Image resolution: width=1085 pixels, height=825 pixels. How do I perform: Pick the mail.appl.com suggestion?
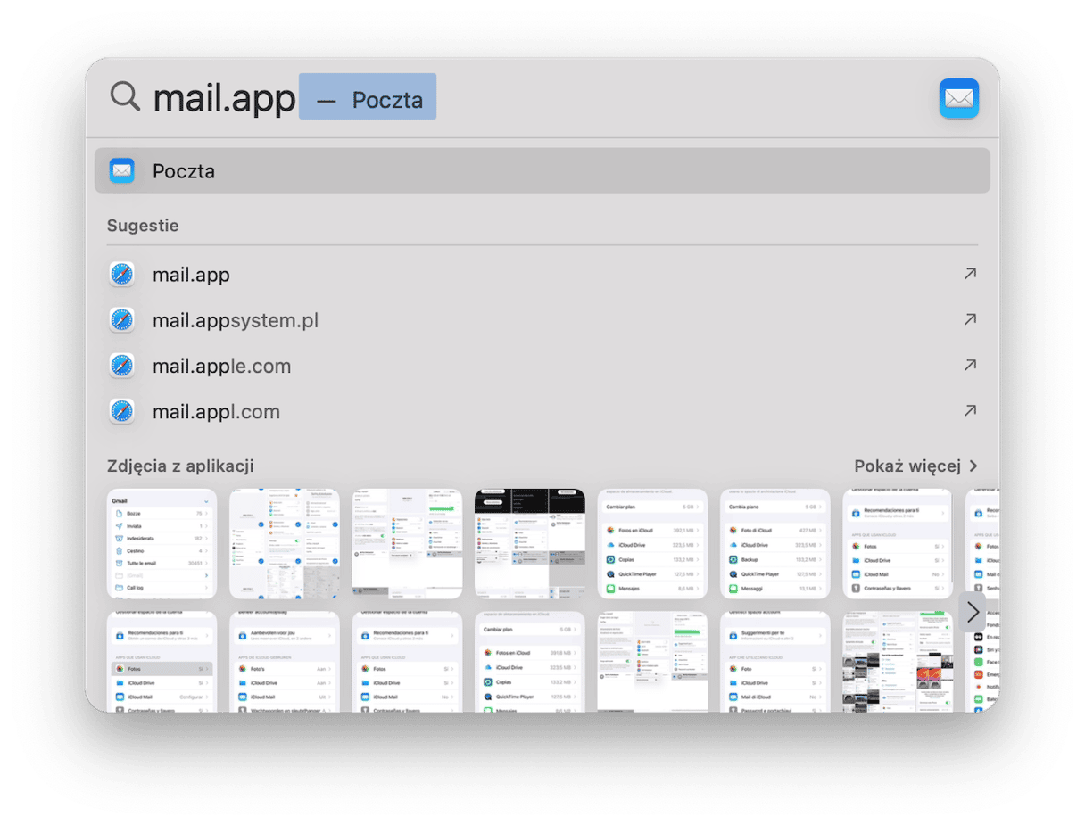point(542,411)
